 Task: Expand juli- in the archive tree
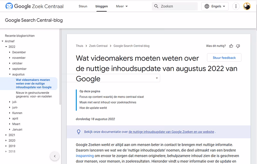click(10, 102)
